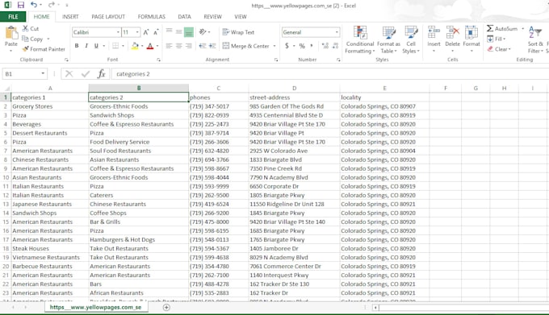Image resolution: width=549 pixels, height=315 pixels.
Task: Switch to the VIEW tab
Action: 241,16
